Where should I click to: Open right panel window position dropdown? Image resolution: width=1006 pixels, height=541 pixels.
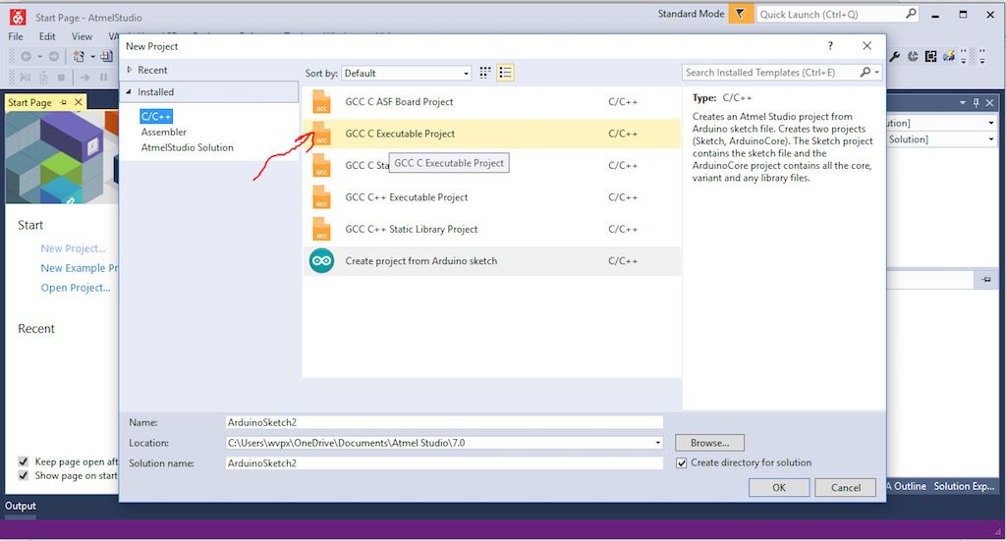[963, 102]
